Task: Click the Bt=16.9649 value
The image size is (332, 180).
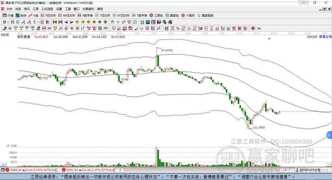Action: pyautogui.click(x=118, y=37)
